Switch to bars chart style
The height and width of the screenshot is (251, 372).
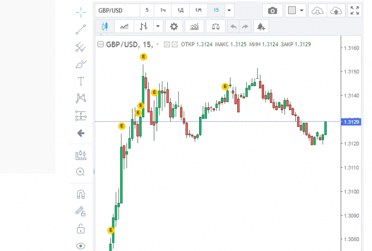pyautogui.click(x=144, y=26)
